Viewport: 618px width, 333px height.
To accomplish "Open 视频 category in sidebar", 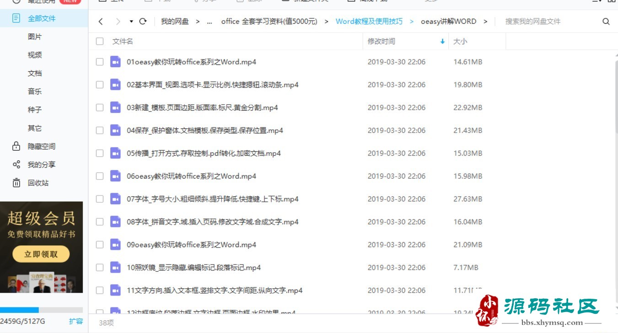I will click(x=35, y=55).
